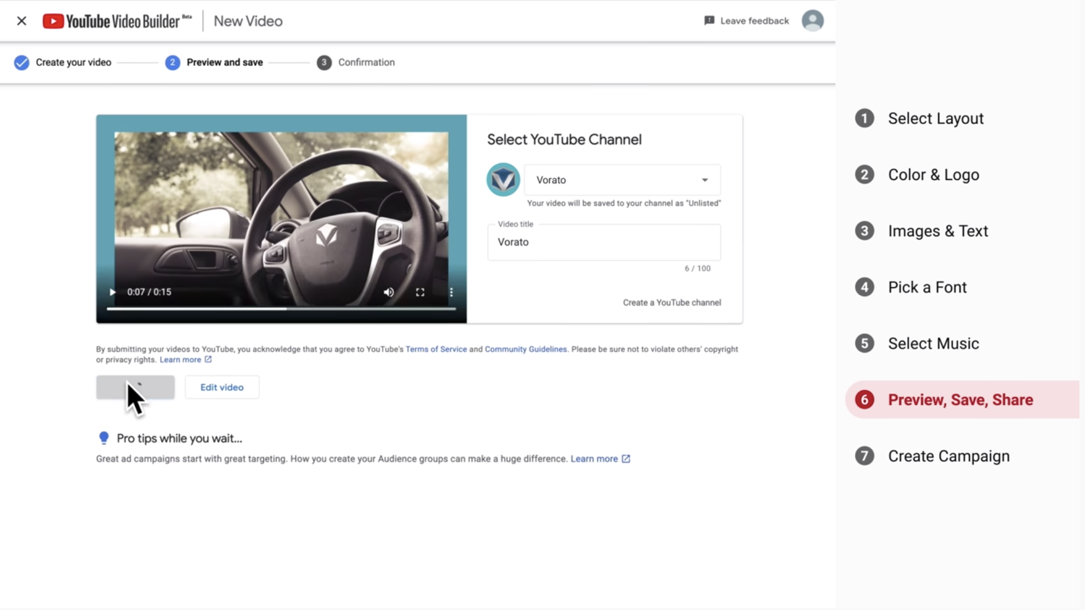Open the Community Guidelines link
This screenshot has height=610, width=1085.
(526, 349)
